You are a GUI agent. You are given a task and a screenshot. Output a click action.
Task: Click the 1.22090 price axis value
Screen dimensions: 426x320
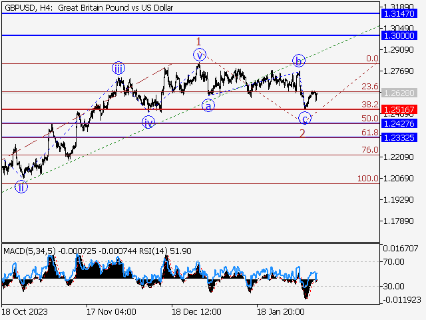pyautogui.click(x=398, y=157)
